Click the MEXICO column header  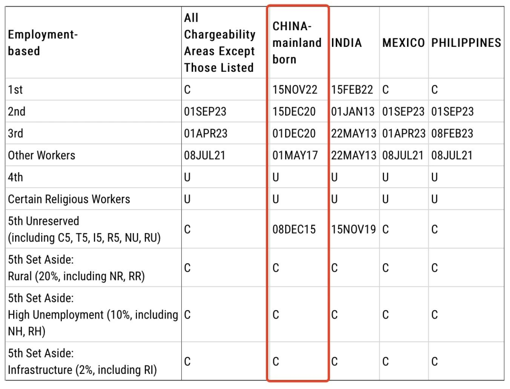[x=403, y=43]
